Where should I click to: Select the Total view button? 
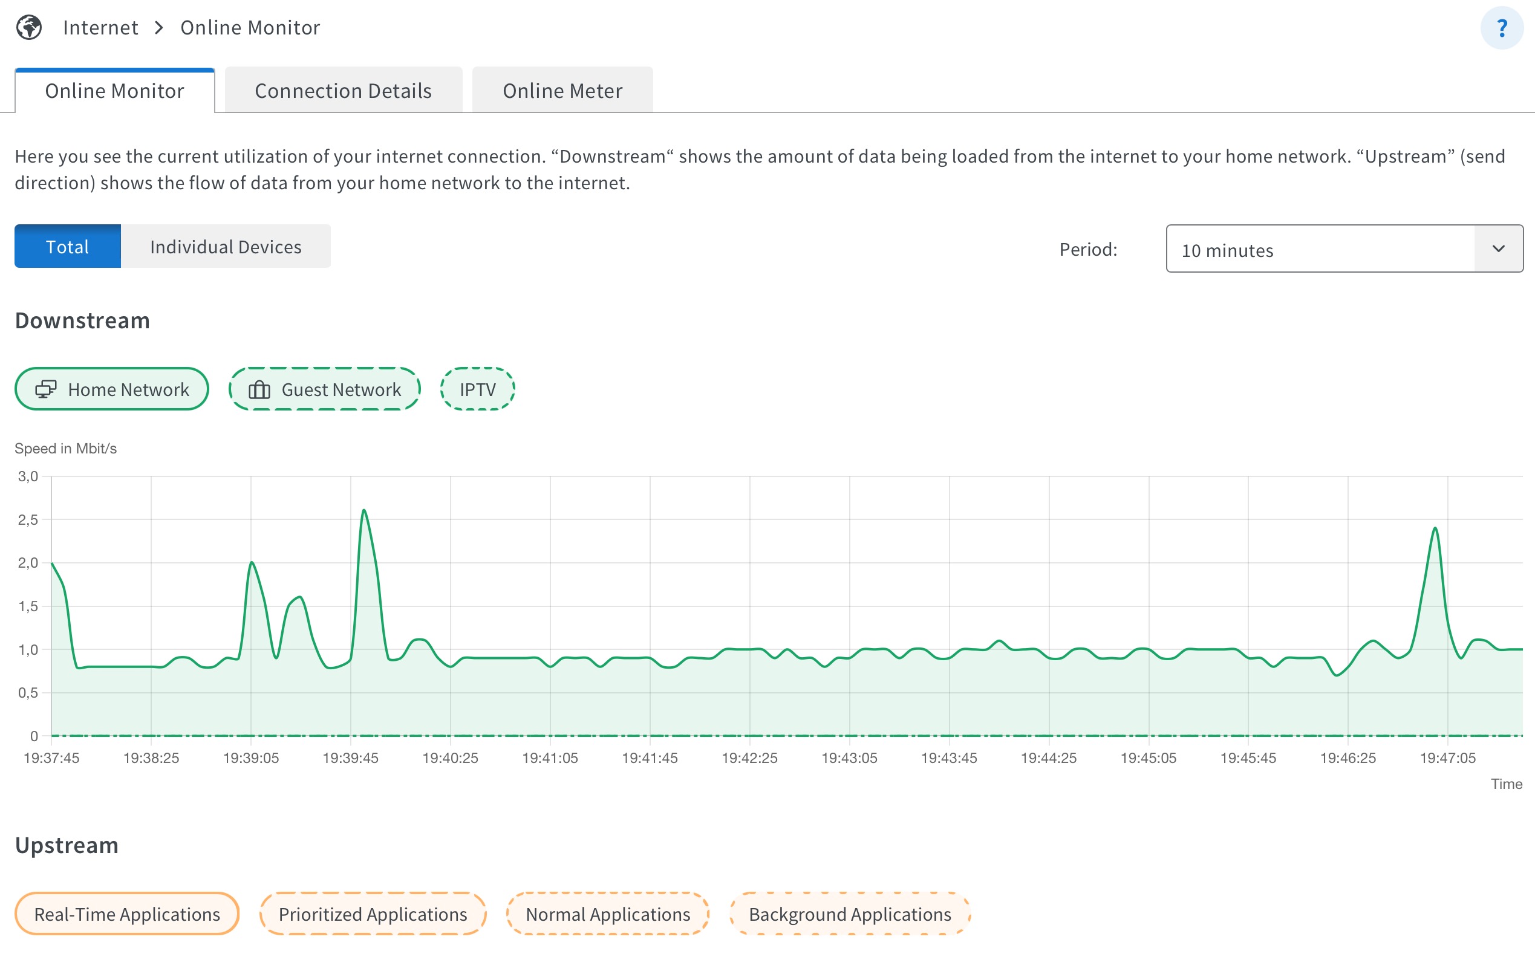click(x=68, y=247)
